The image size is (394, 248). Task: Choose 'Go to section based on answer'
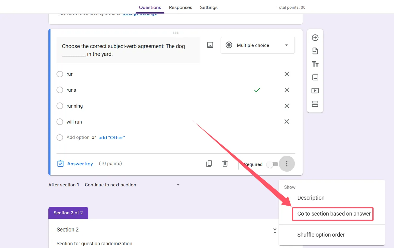tap(334, 214)
